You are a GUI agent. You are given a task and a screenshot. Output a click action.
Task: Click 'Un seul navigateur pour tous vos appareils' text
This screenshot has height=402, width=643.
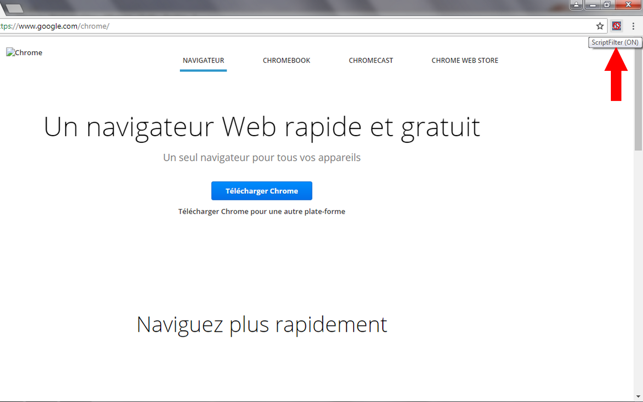coord(262,157)
